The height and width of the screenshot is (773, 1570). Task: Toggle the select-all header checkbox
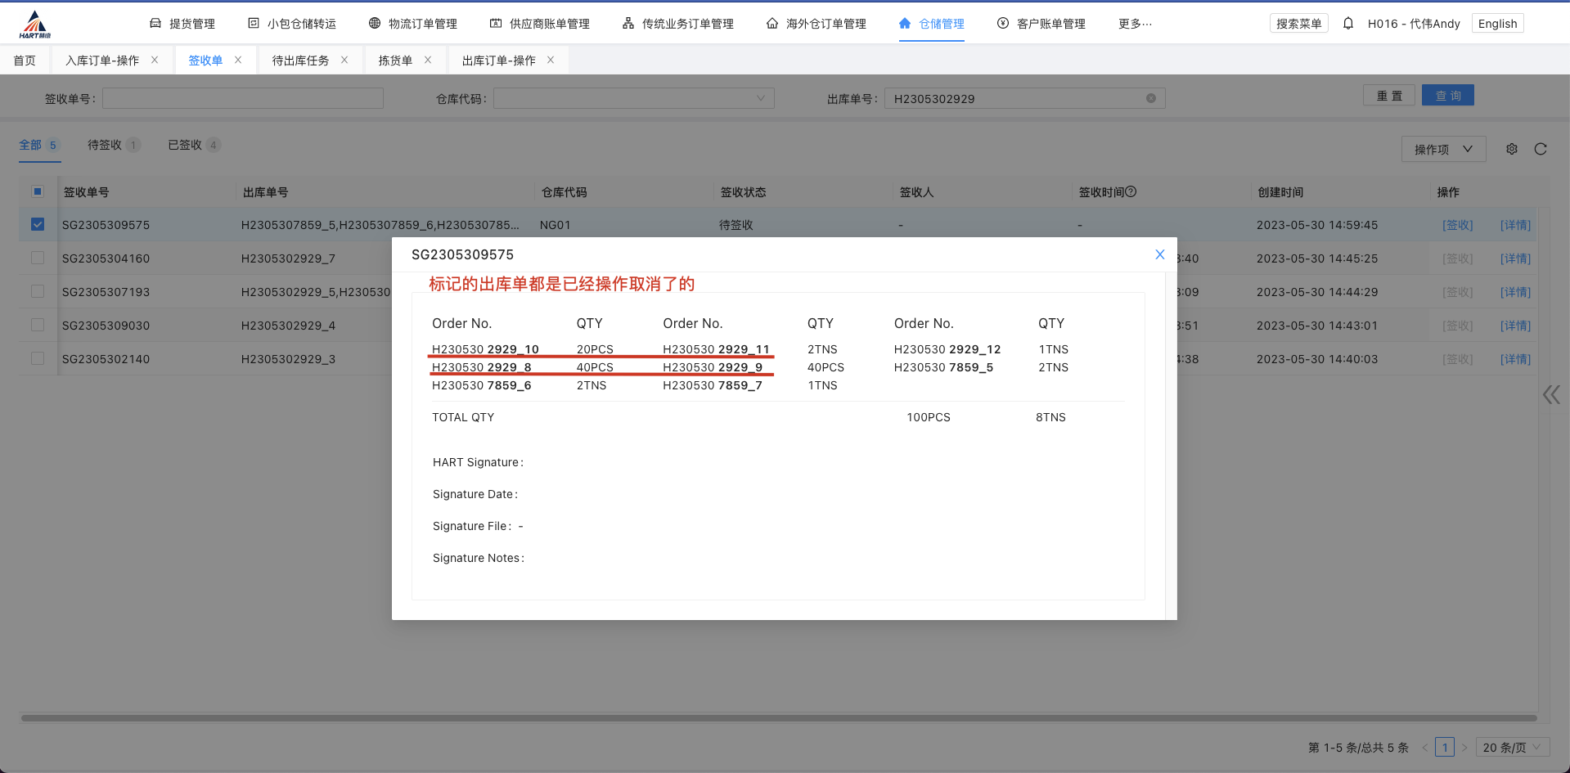[38, 191]
